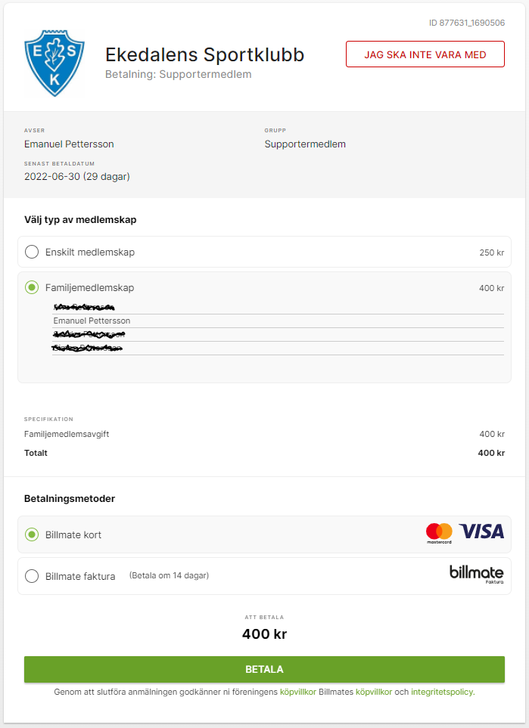This screenshot has width=529, height=728.
Task: Open the föreningens köpvillkor link
Action: pos(297,692)
